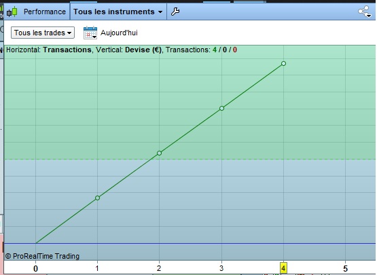Click the highlighted 4 axis label

coord(283,268)
